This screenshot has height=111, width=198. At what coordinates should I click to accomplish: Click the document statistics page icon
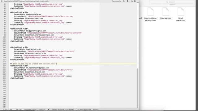[76, 109]
